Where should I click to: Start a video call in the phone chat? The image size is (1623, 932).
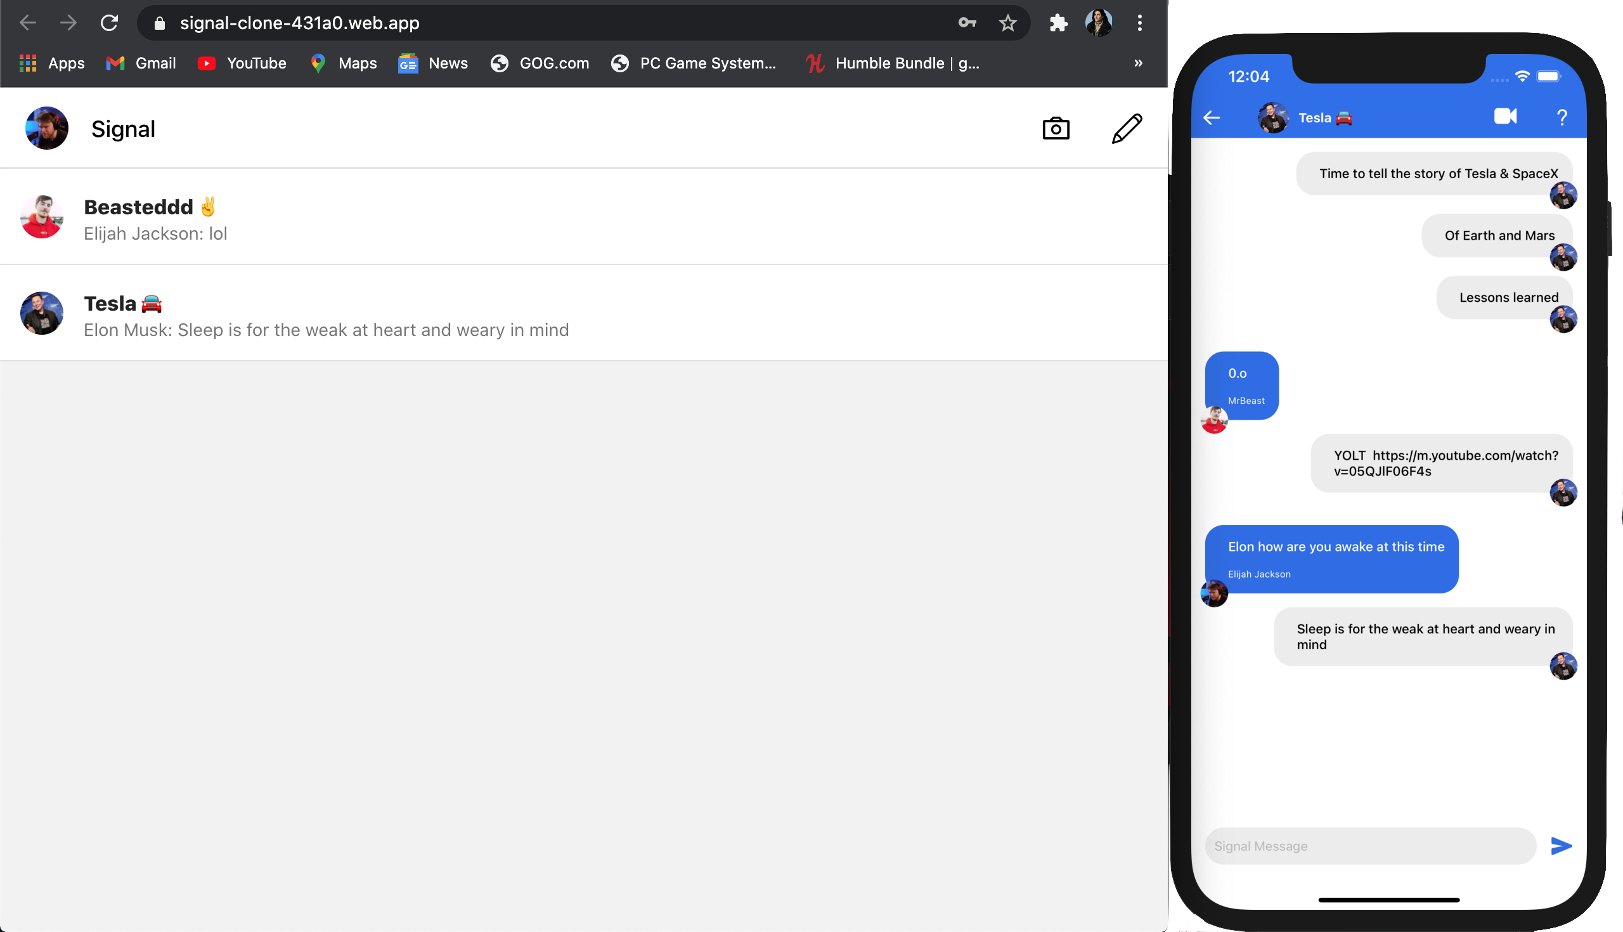coord(1506,116)
